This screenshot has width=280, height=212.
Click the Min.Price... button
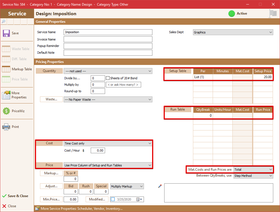click(52, 199)
